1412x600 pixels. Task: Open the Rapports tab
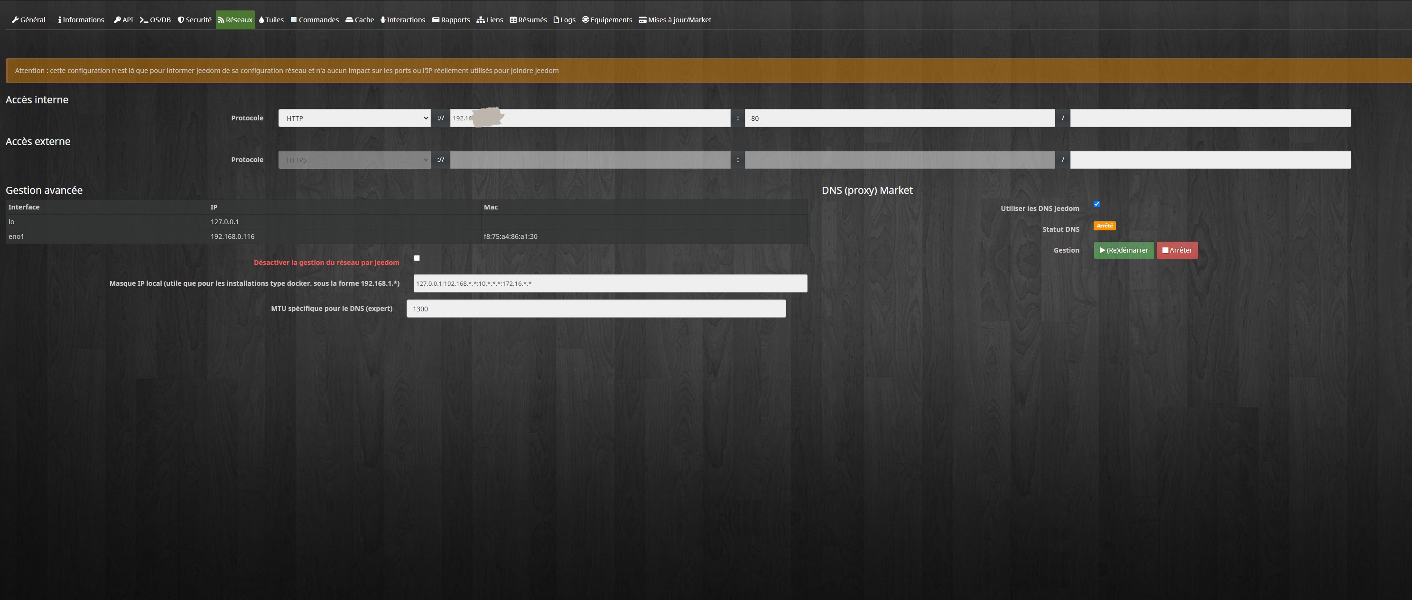click(451, 20)
